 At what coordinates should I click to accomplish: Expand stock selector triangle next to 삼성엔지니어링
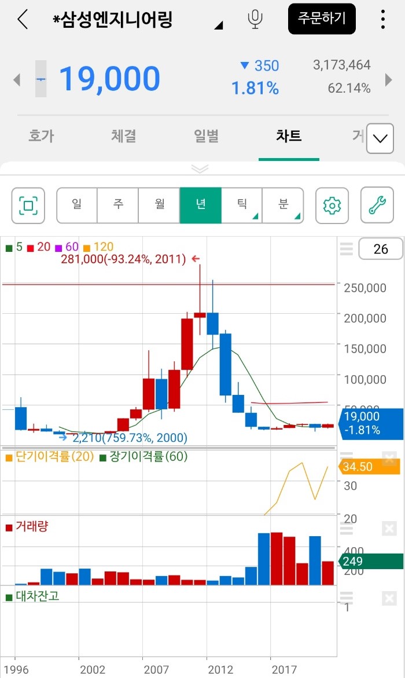[x=218, y=25]
